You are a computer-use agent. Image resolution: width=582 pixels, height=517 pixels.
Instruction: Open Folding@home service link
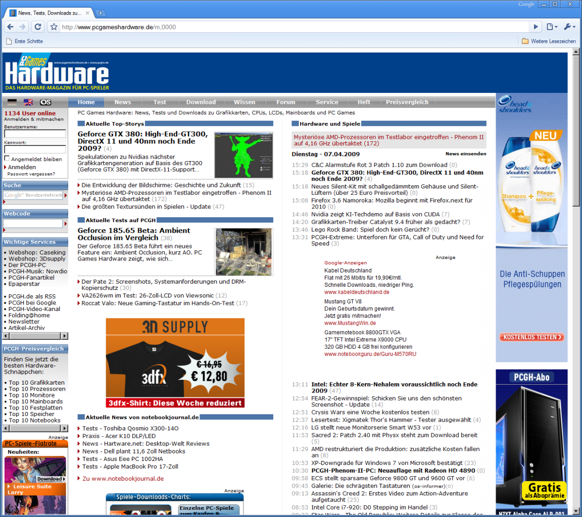(x=29, y=315)
